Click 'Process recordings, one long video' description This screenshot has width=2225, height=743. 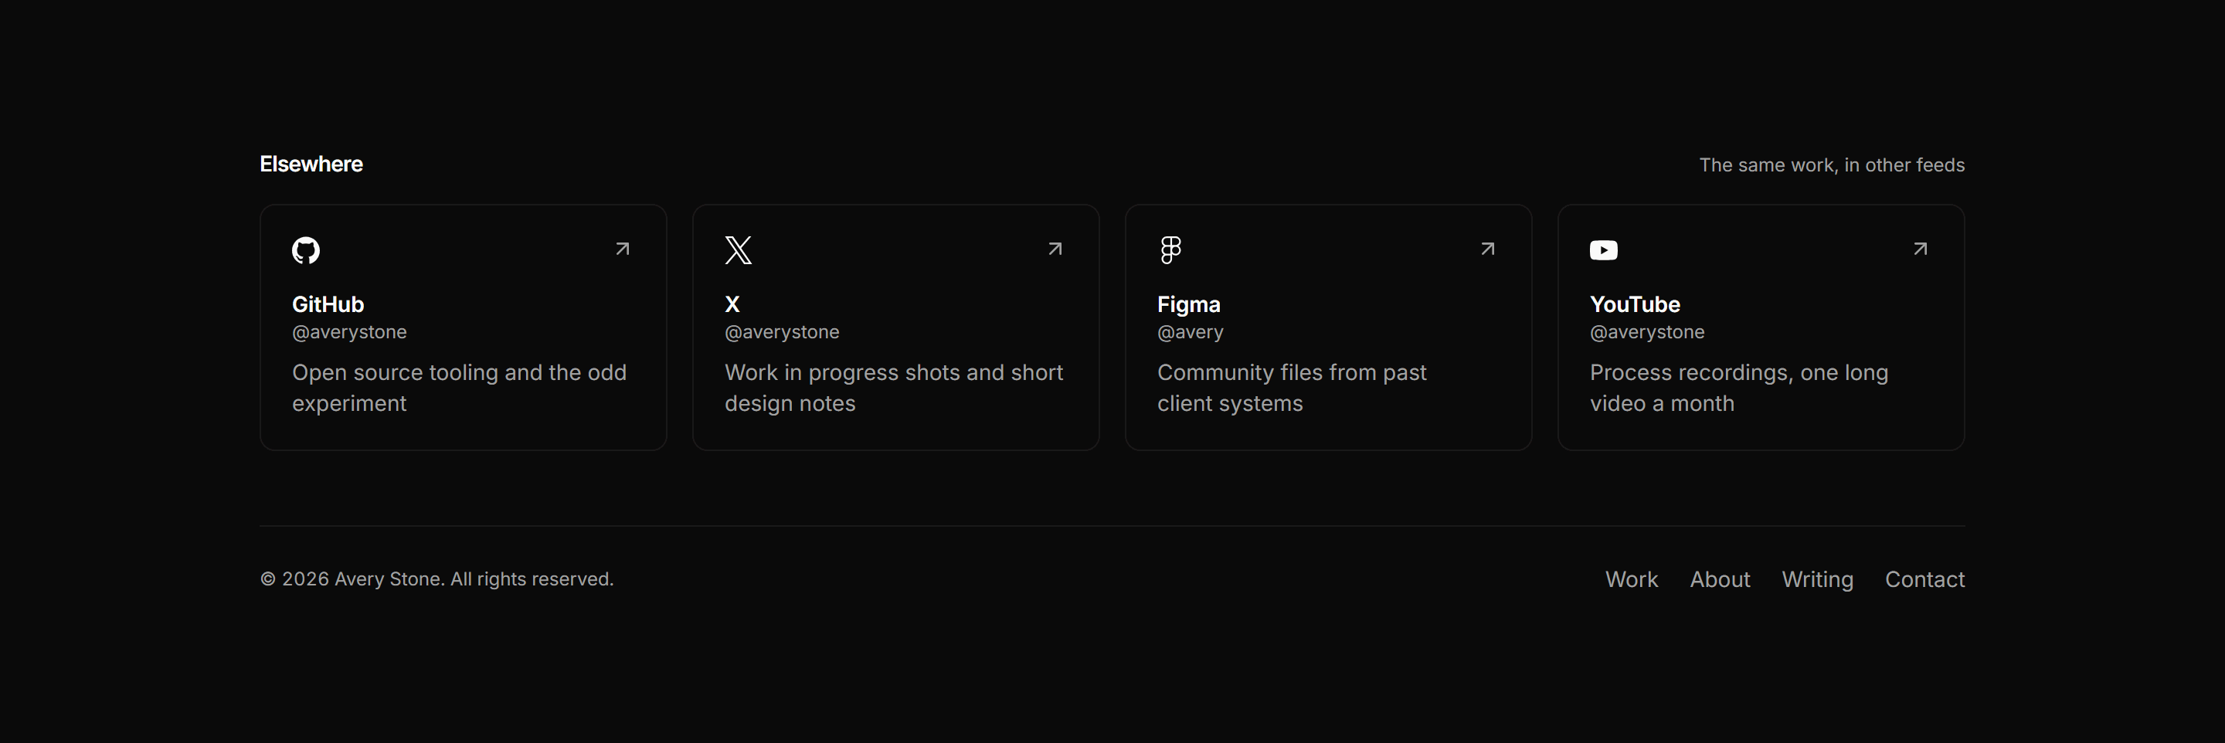point(1740,388)
